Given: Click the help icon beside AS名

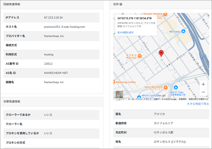Looking at the screenshot, I should (14, 73).
